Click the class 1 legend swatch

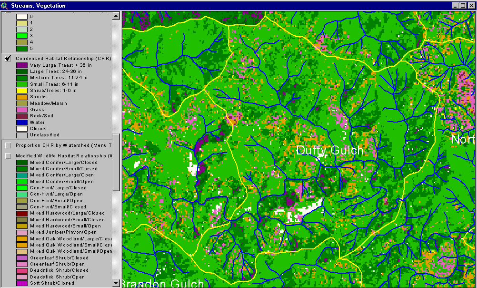pos(22,23)
